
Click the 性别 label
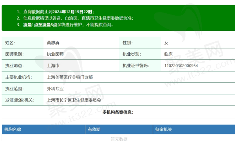tap(128, 43)
